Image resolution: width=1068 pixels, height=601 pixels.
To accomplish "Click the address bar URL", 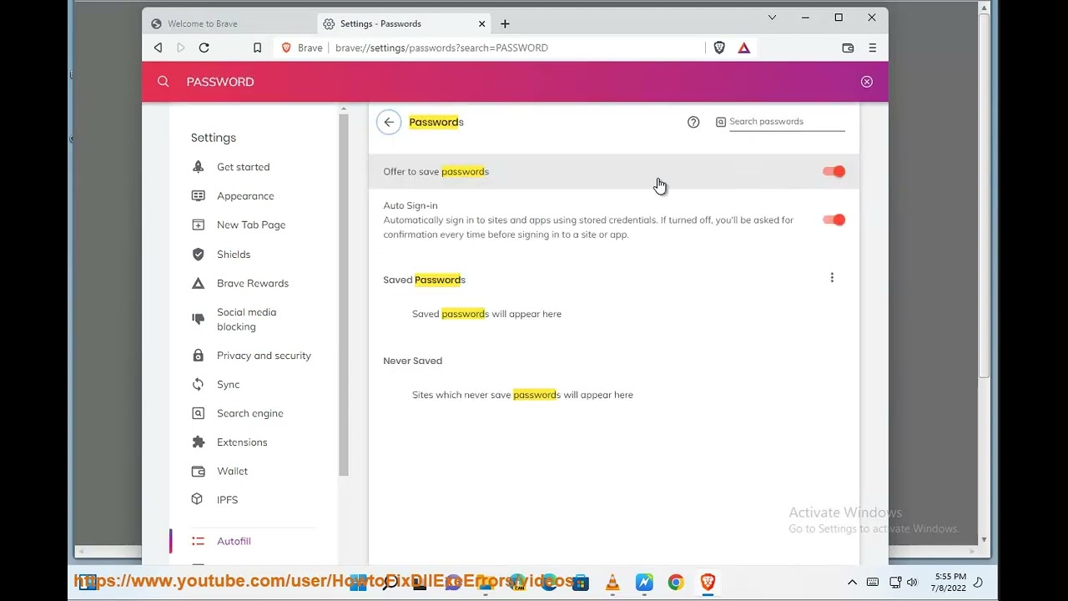I will pos(441,48).
